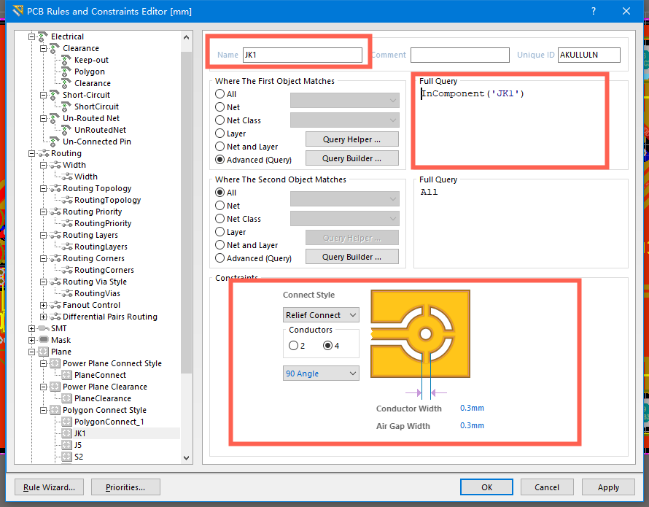
Task: Click into the rule Name field
Action: (302, 55)
